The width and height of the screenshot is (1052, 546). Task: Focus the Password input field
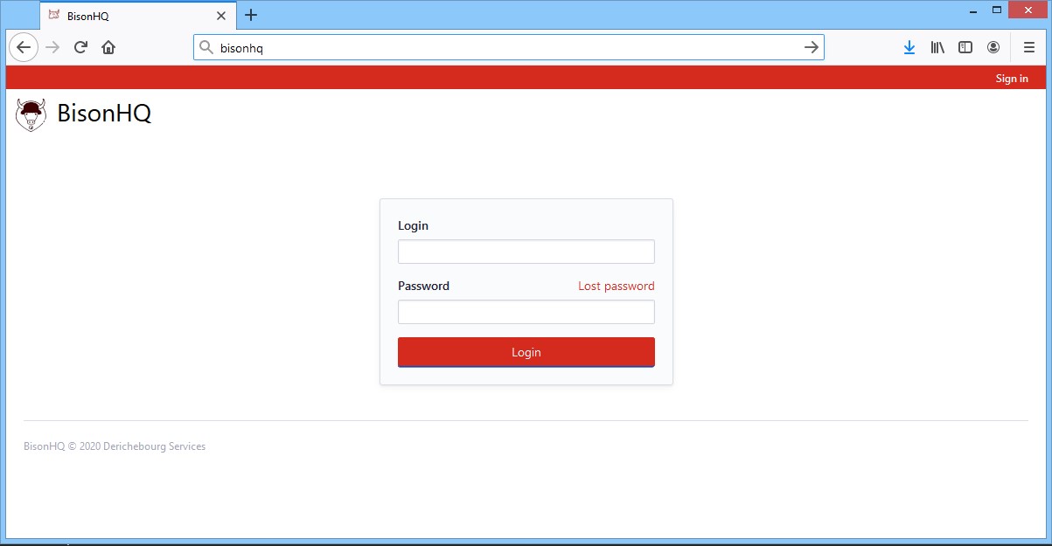526,312
